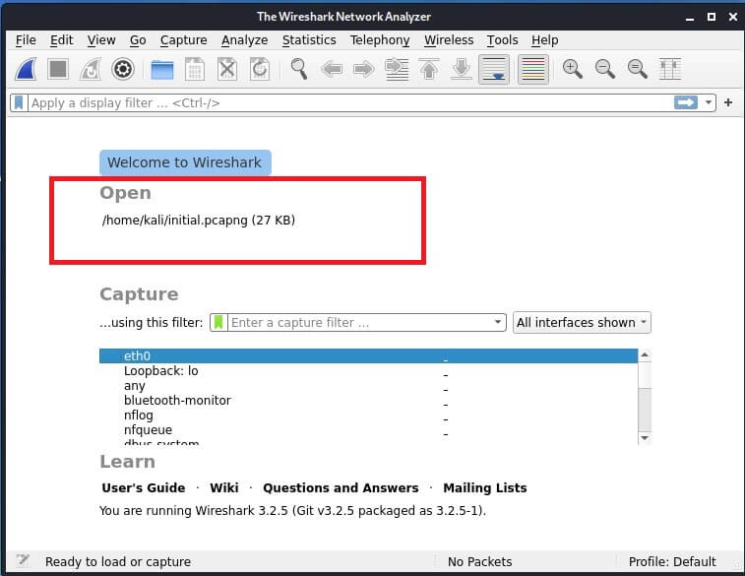Jump to first packet icon
The height and width of the screenshot is (576, 745).
429,69
